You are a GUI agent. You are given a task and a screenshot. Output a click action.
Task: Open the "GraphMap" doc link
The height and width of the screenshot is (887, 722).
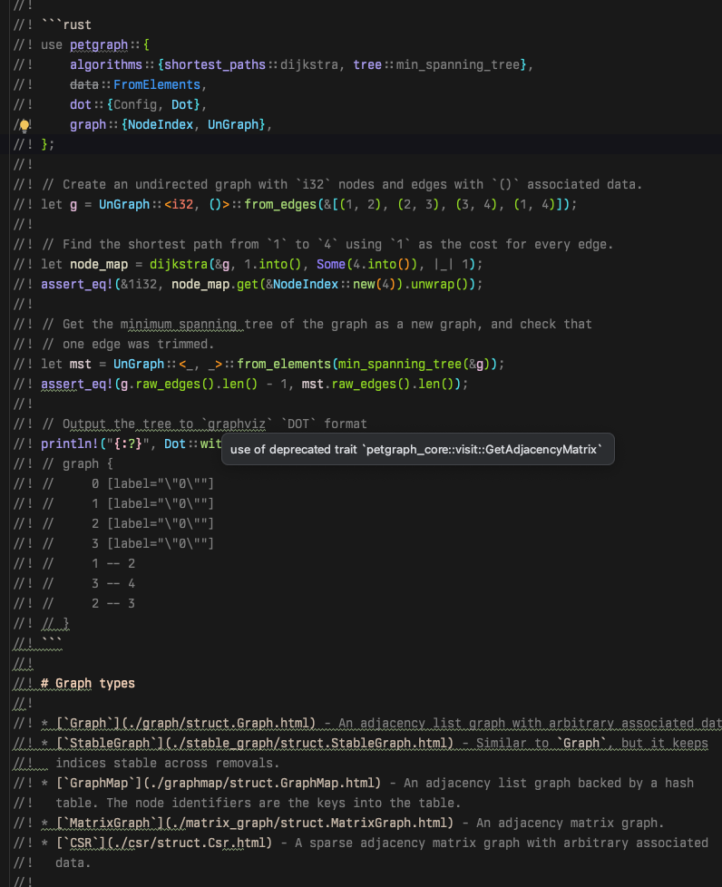coord(219,784)
